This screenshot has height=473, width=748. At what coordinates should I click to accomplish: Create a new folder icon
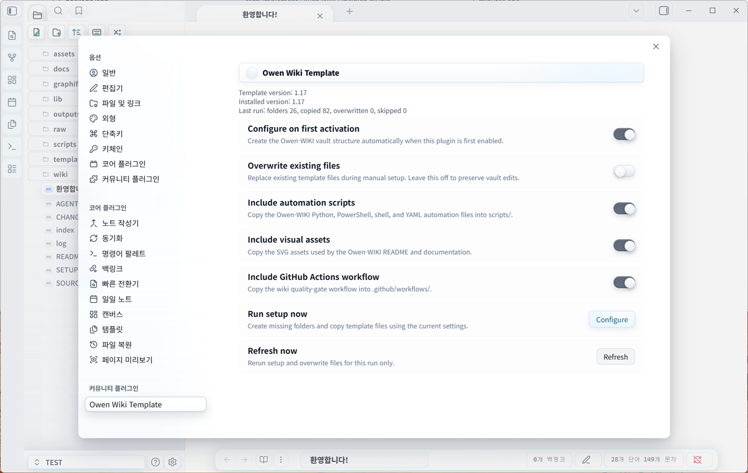click(57, 32)
